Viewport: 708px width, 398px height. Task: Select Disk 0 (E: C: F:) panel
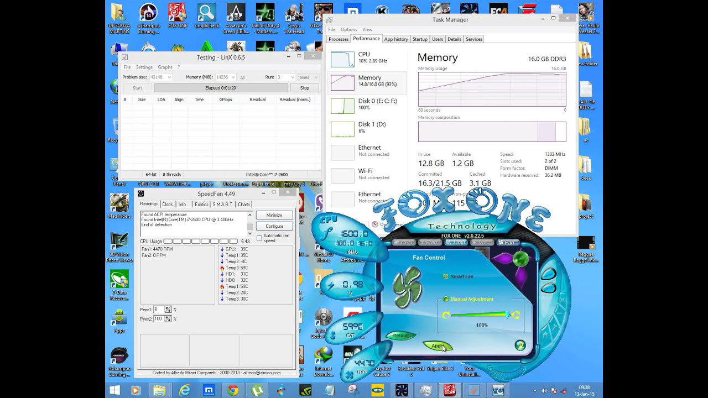pos(366,104)
